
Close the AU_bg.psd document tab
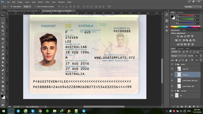click(74, 11)
